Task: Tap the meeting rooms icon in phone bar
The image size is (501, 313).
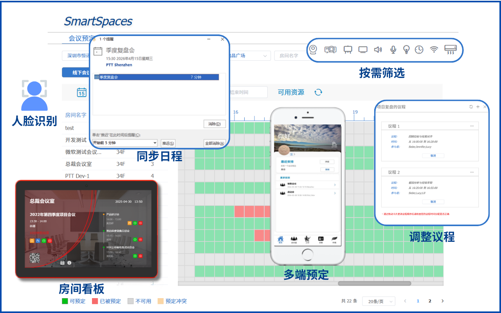Action: (x=294, y=239)
